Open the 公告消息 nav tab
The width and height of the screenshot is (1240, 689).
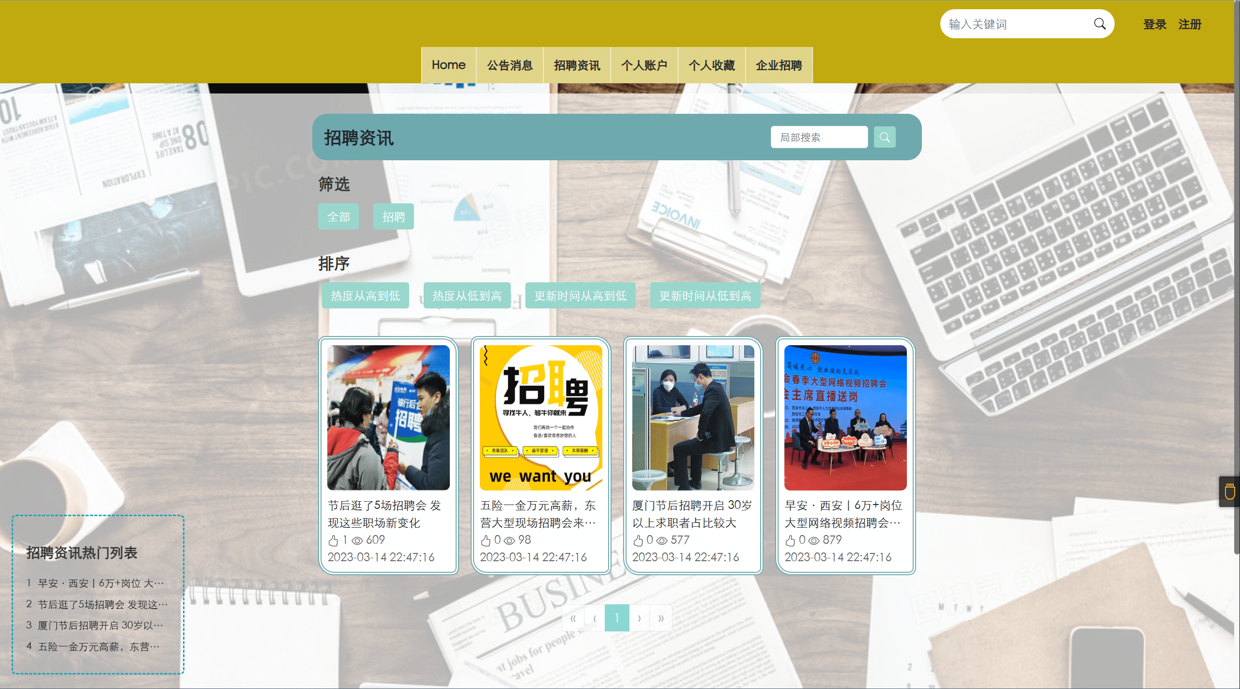(509, 65)
